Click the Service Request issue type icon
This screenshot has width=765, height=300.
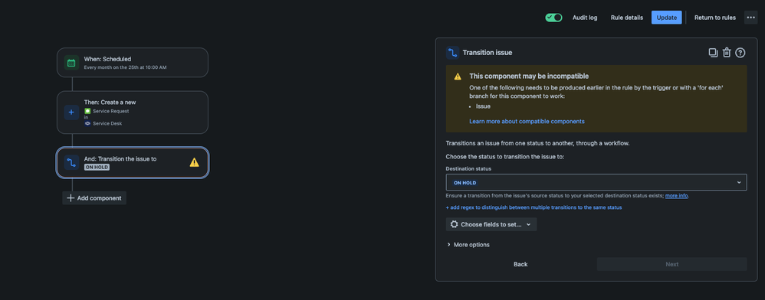click(87, 111)
